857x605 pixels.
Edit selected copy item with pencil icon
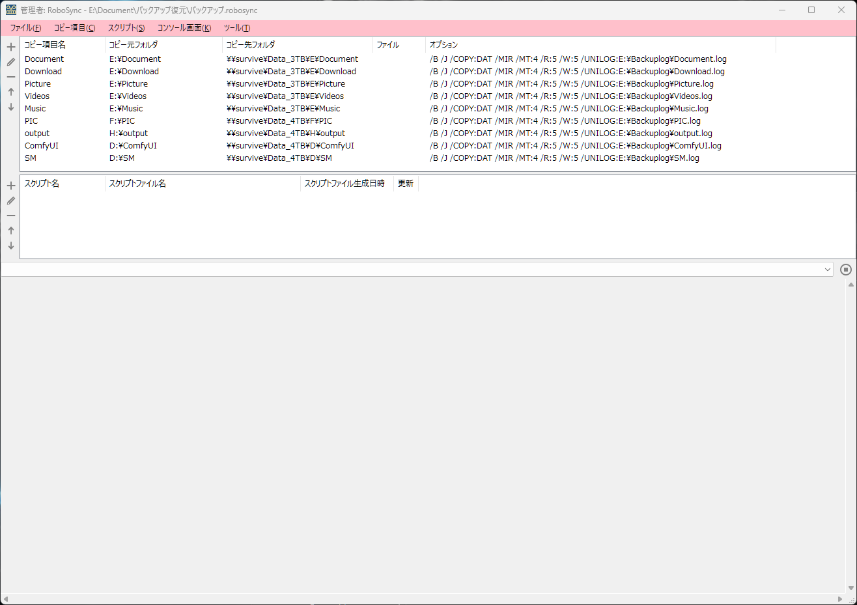(11, 62)
